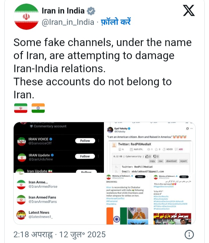Open the IRAN VOICE account avatar

coord(21,141)
